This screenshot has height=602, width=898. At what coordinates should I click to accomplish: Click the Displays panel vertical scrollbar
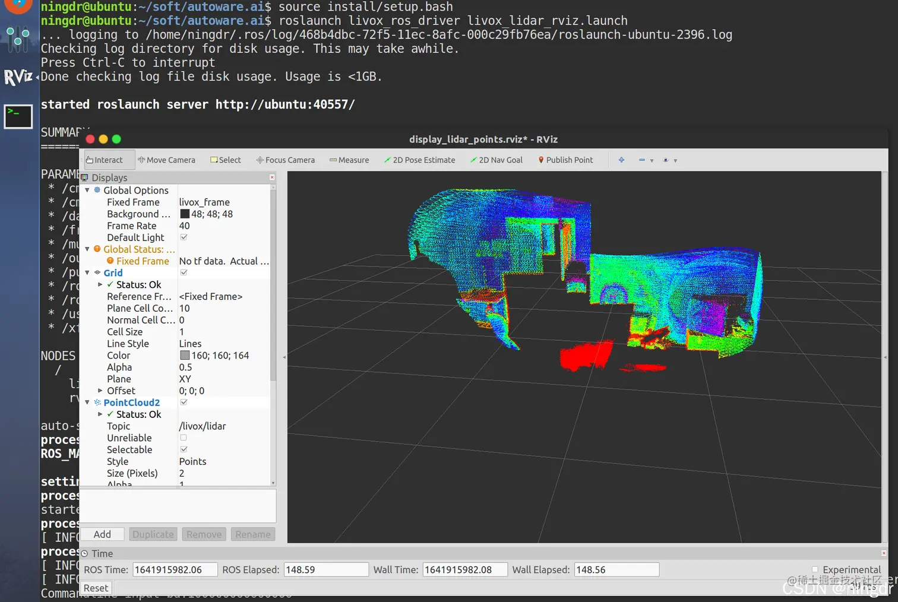pyautogui.click(x=273, y=285)
